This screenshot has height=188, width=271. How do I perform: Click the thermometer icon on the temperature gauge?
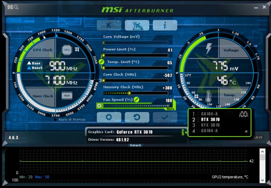pyautogui.click(x=208, y=96)
